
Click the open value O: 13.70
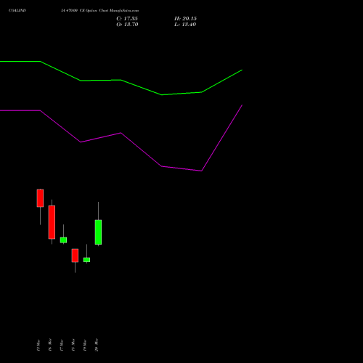(127, 25)
